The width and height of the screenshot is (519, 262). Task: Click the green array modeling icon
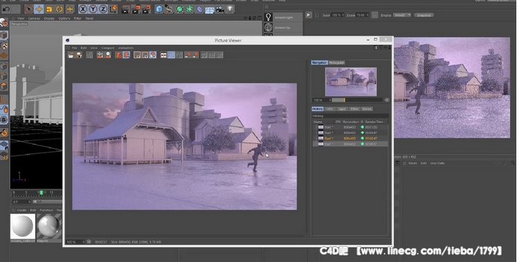pyautogui.click(x=190, y=9)
